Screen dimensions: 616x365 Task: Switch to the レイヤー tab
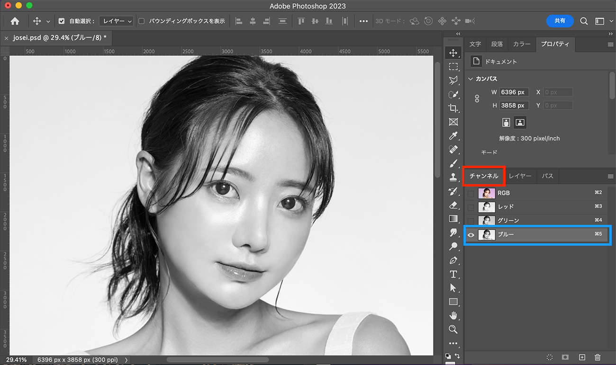520,176
